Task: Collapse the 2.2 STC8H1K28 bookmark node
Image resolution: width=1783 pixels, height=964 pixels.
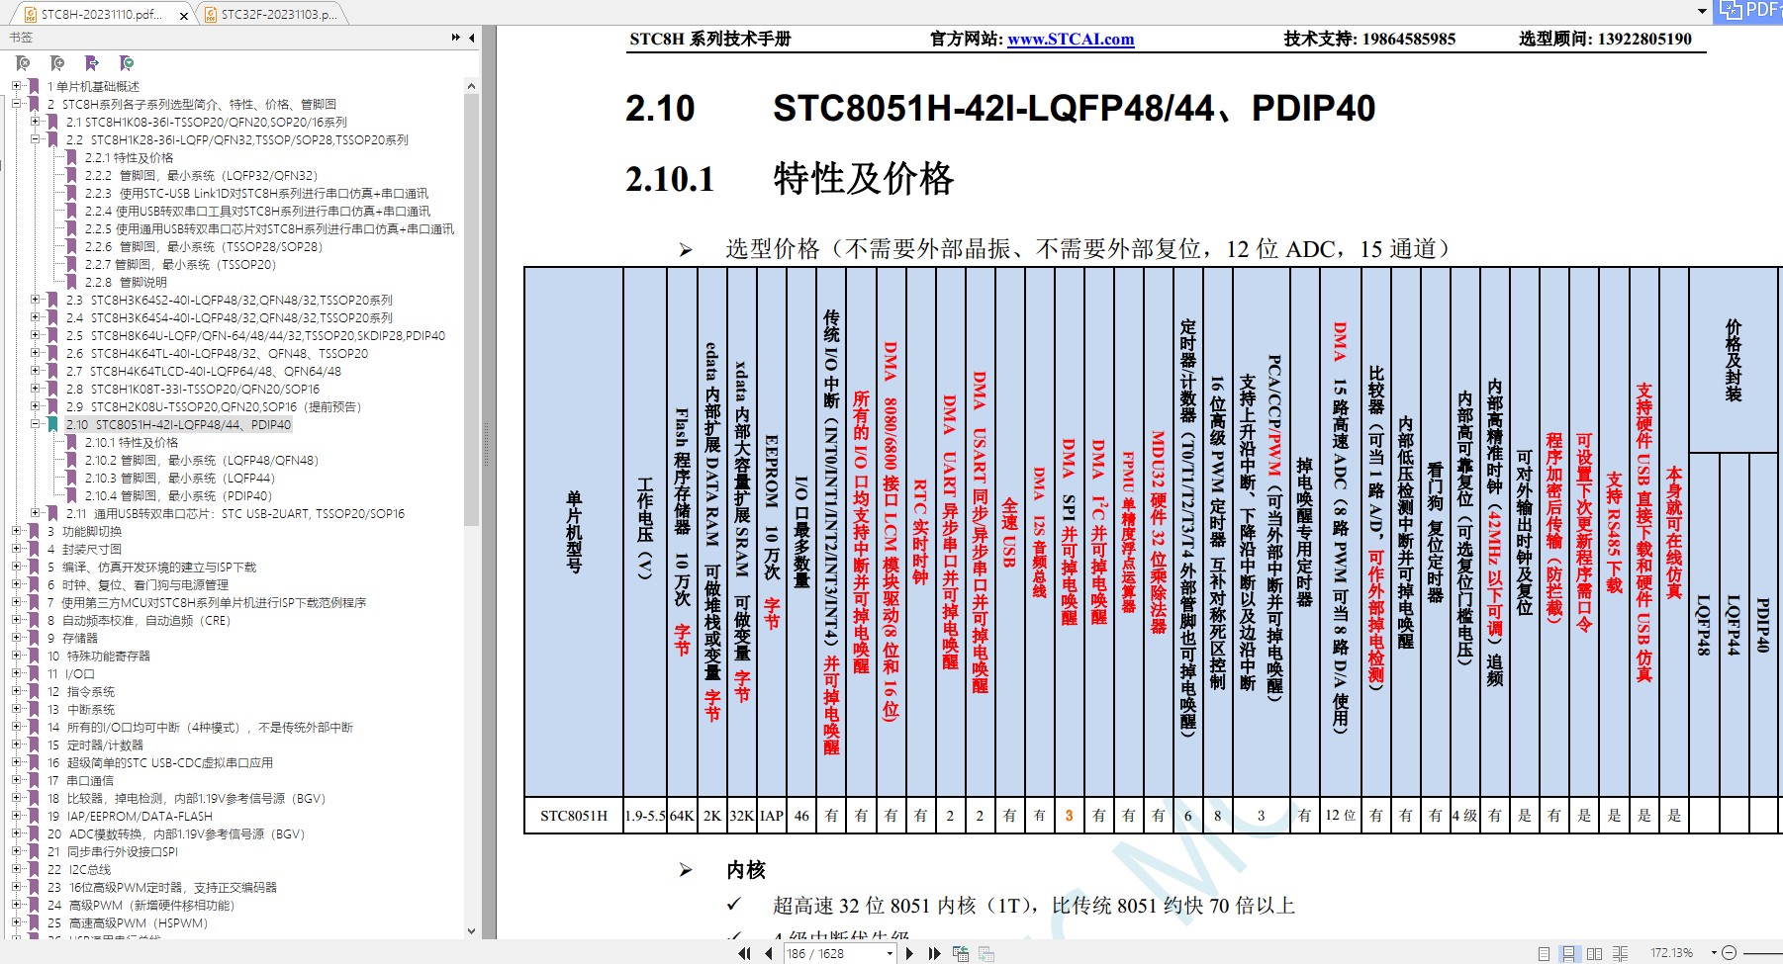Action: [x=36, y=139]
